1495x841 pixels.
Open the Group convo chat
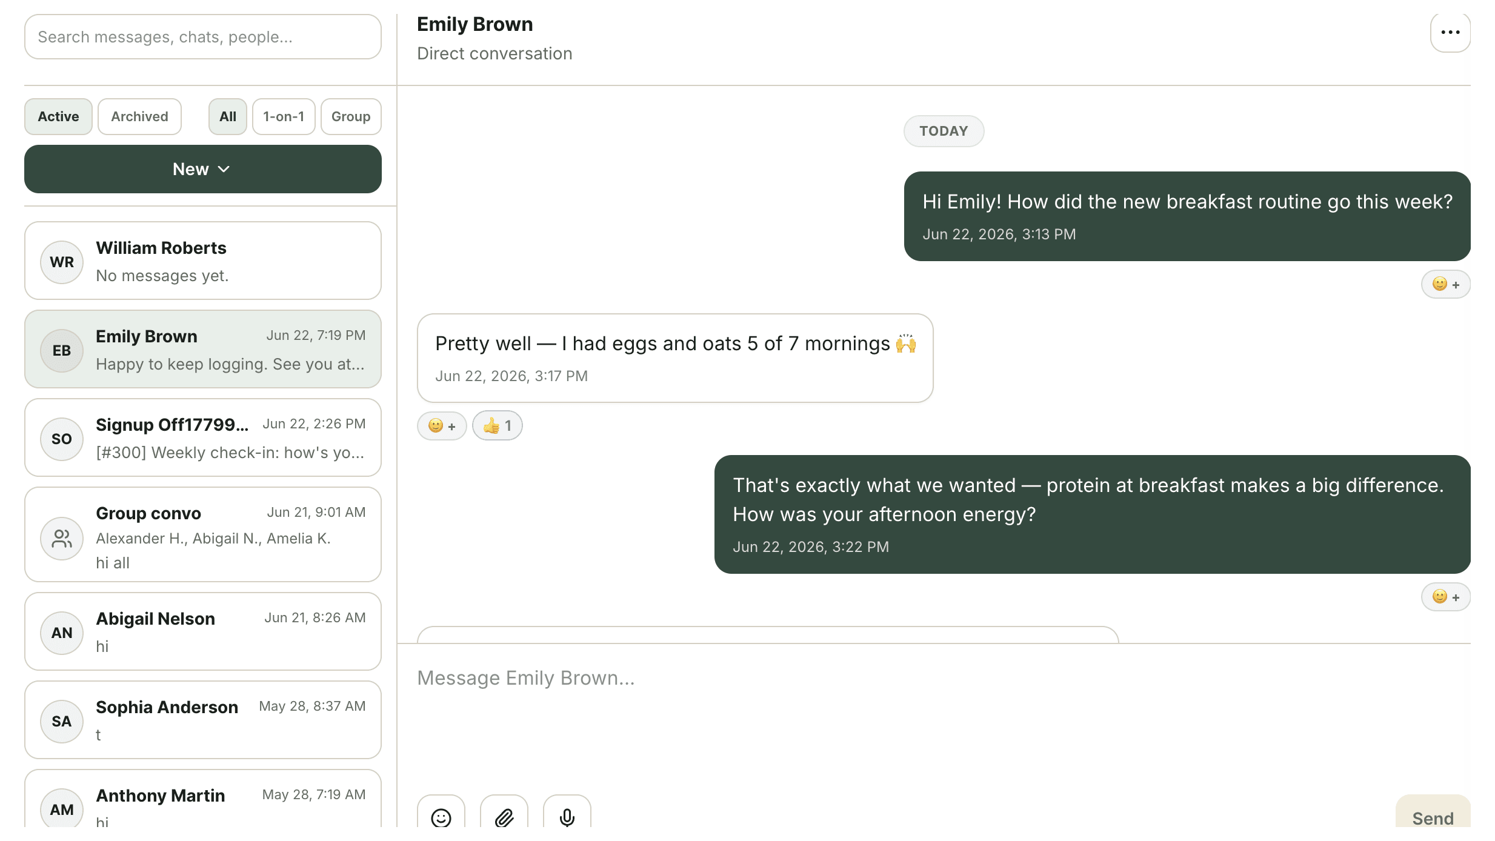click(203, 534)
